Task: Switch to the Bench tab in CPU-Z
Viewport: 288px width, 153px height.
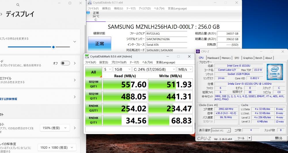Action: 259,58
